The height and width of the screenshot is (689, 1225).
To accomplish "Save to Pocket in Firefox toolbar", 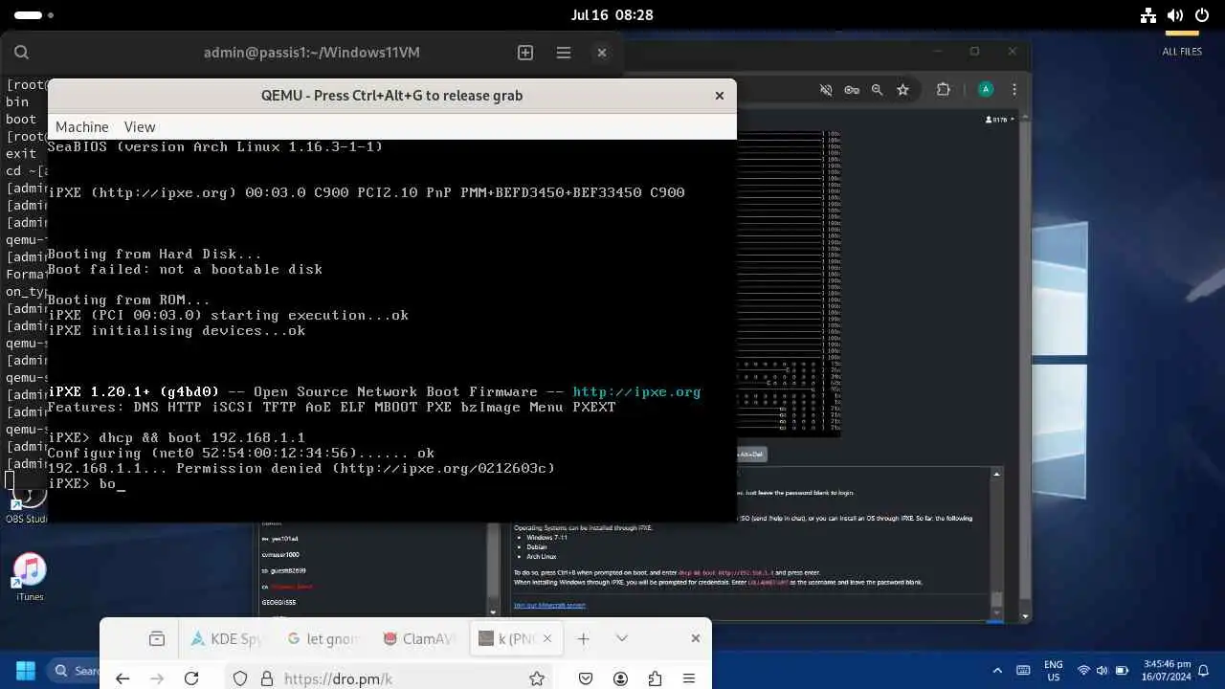I will (x=586, y=678).
